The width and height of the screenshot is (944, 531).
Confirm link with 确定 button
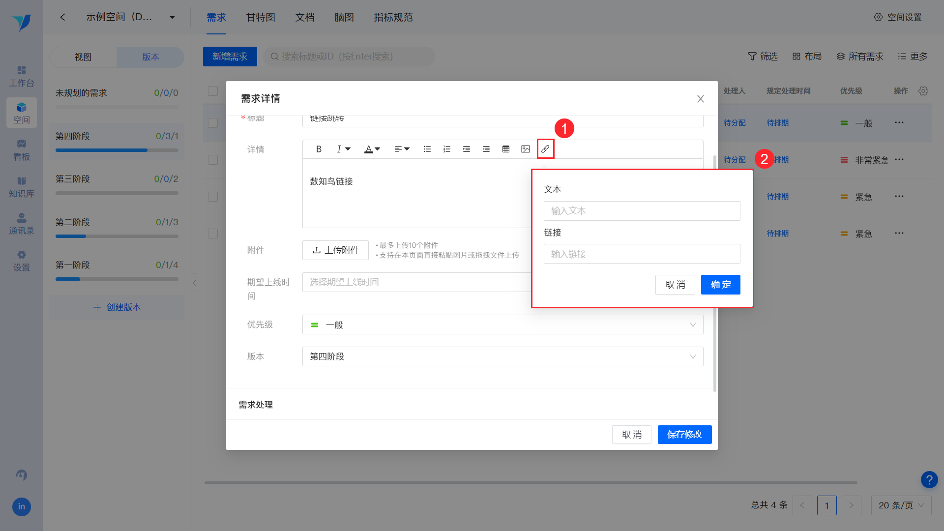coord(720,285)
